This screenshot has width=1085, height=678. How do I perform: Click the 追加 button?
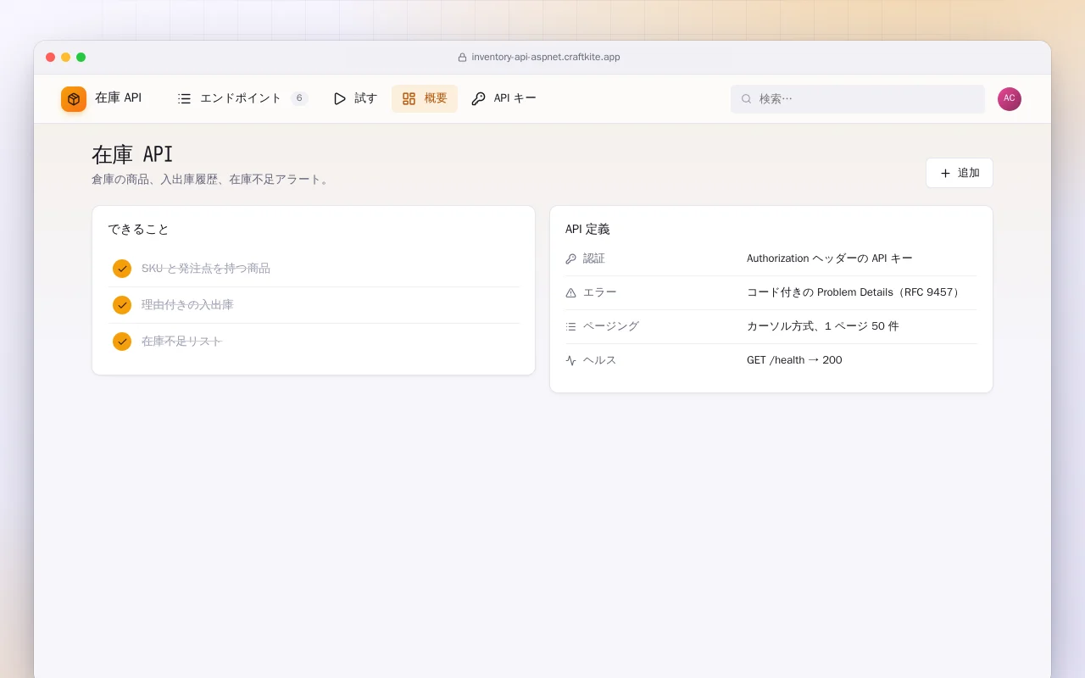(x=960, y=173)
